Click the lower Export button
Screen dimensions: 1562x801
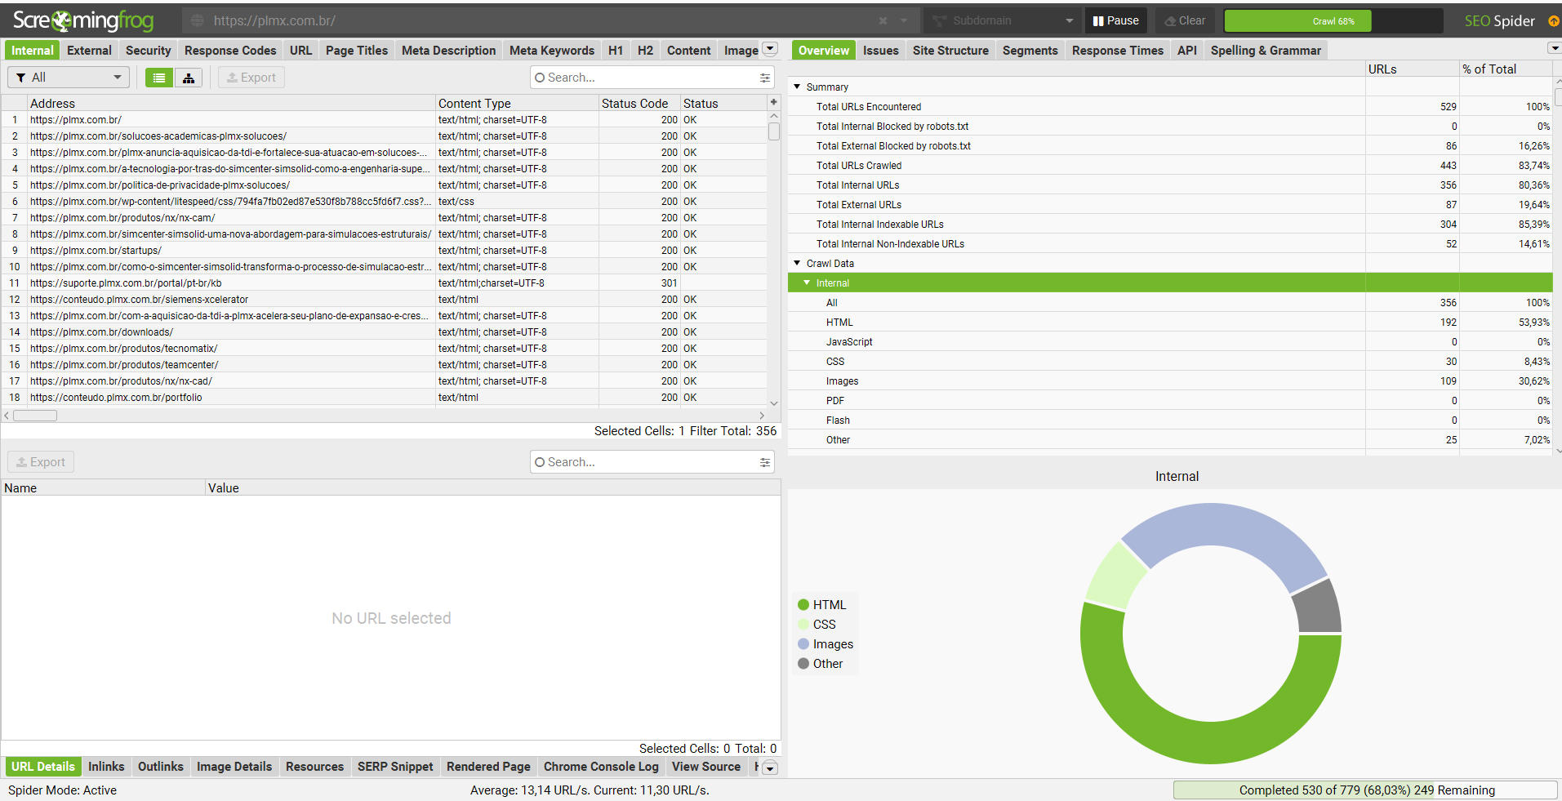point(41,462)
